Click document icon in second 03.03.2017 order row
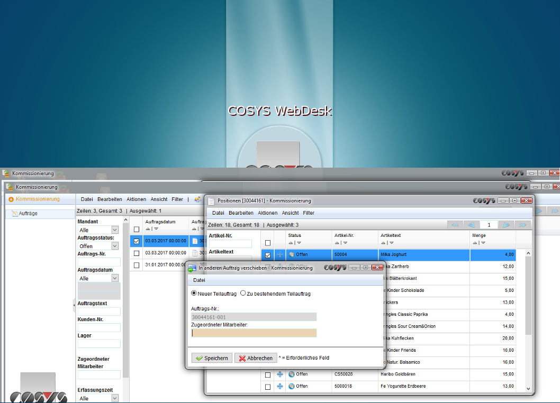The width and height of the screenshot is (560, 403). [195, 253]
